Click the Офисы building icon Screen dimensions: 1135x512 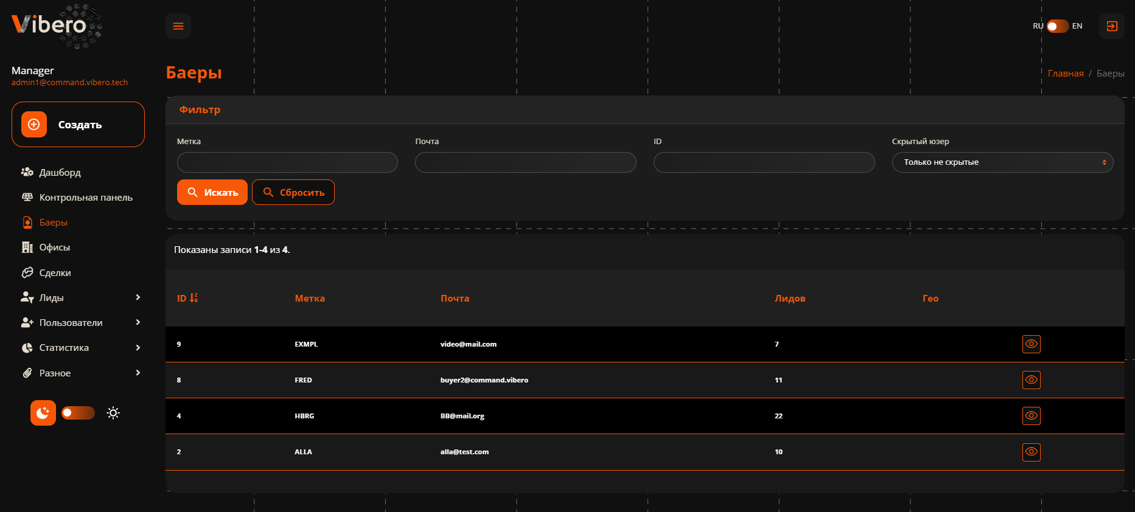click(27, 247)
